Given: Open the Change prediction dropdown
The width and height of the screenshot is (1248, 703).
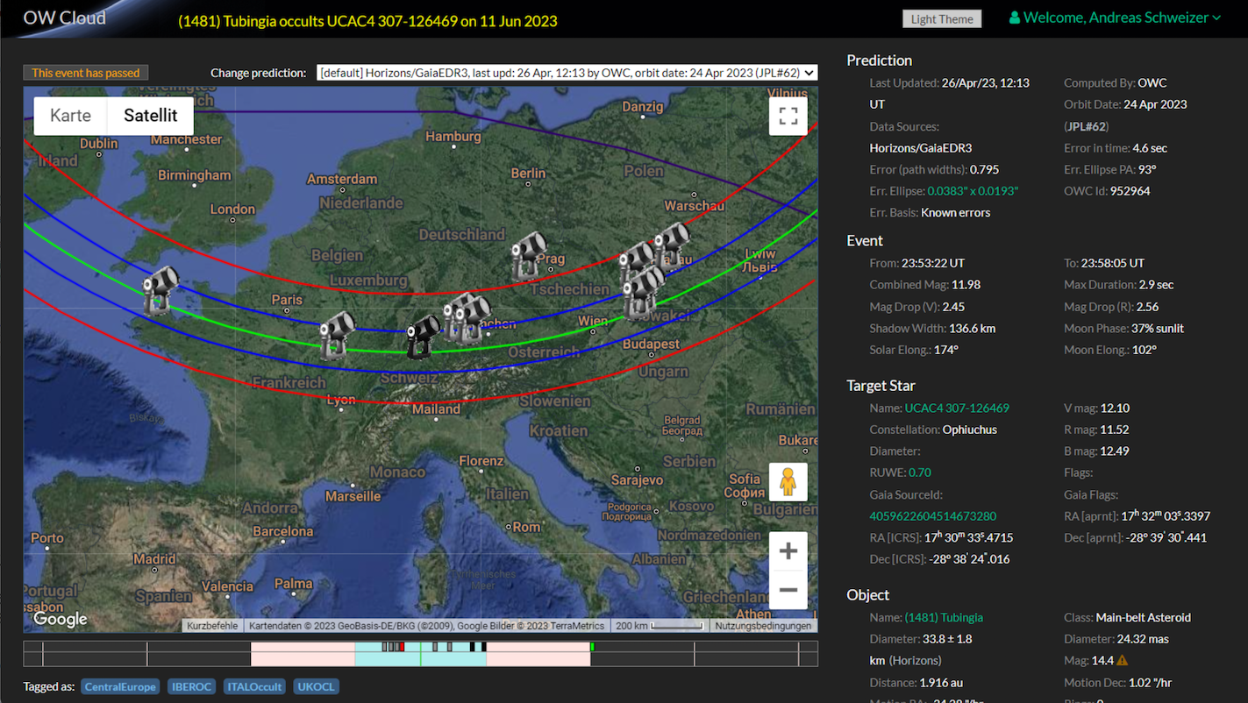Looking at the screenshot, I should coord(567,73).
